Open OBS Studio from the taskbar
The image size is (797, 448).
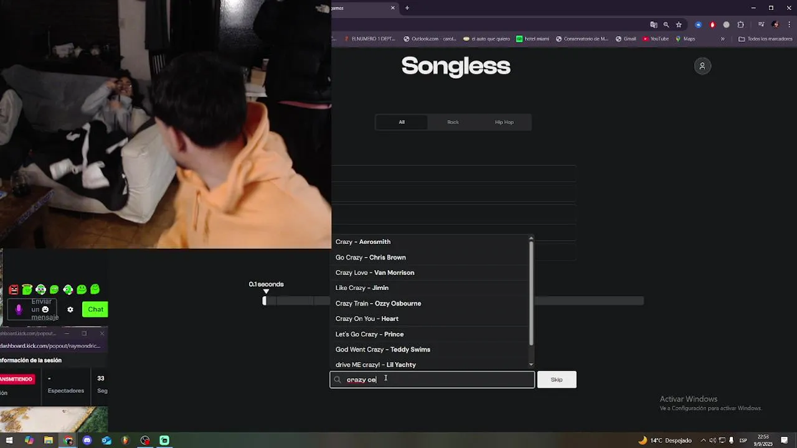coord(145,441)
